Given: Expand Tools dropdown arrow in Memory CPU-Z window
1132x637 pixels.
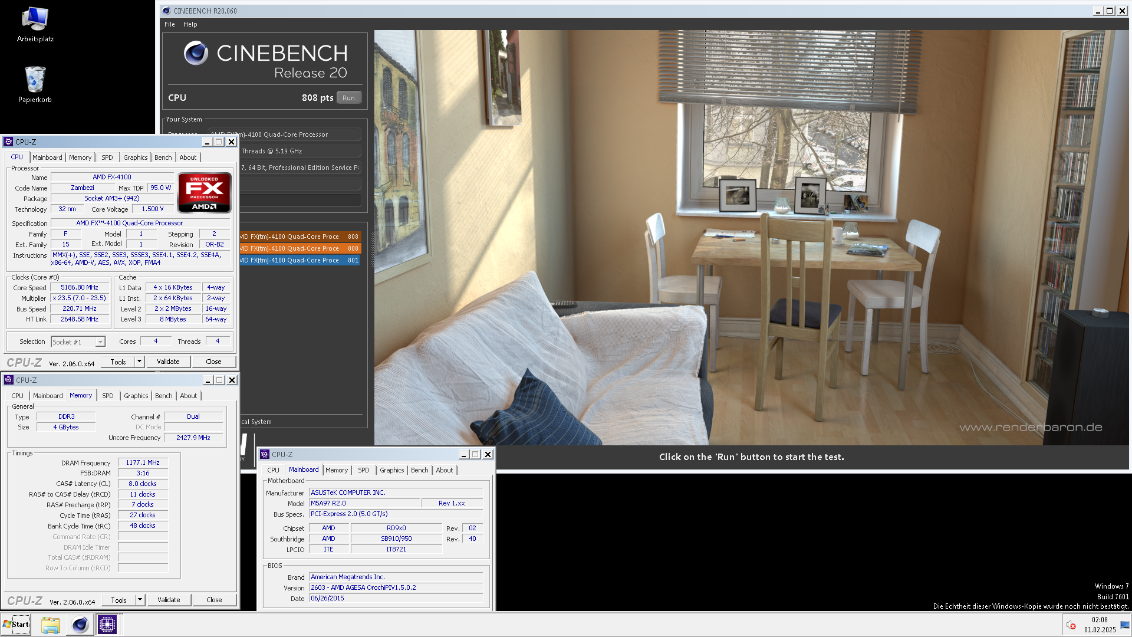Looking at the screenshot, I should pyautogui.click(x=140, y=600).
